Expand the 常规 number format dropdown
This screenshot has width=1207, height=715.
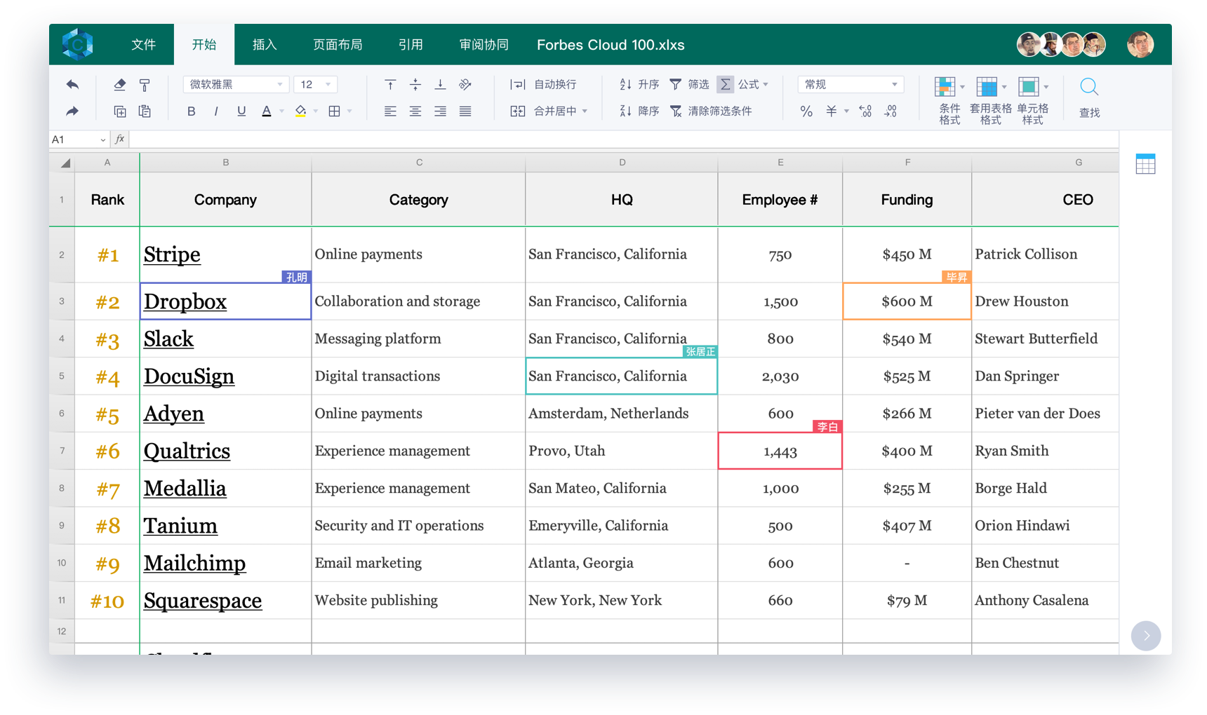pos(851,85)
